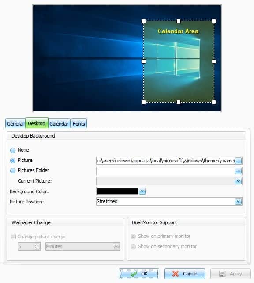Screen dimensions: 254x283
Task: Browse for picture file with ellipsis button
Action: pos(238,161)
